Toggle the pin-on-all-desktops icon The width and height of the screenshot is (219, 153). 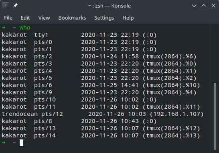[x=15, y=6]
